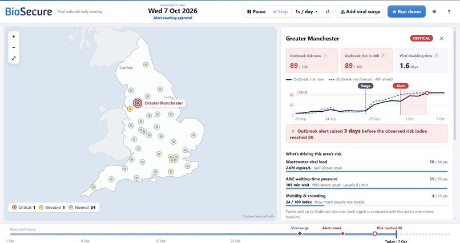Click the CRITICAL status badge

click(421, 38)
